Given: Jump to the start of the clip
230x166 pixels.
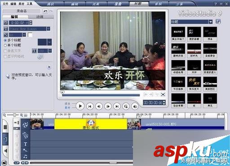Looking at the screenshot, I should pos(90,106).
